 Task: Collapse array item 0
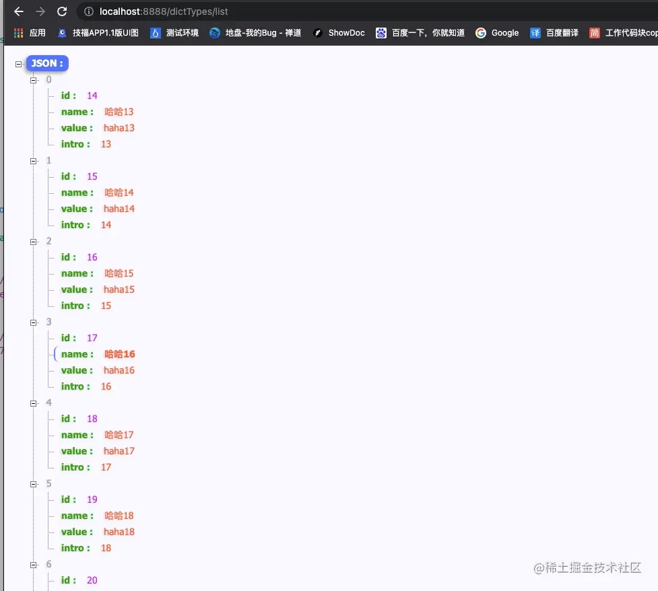point(34,80)
